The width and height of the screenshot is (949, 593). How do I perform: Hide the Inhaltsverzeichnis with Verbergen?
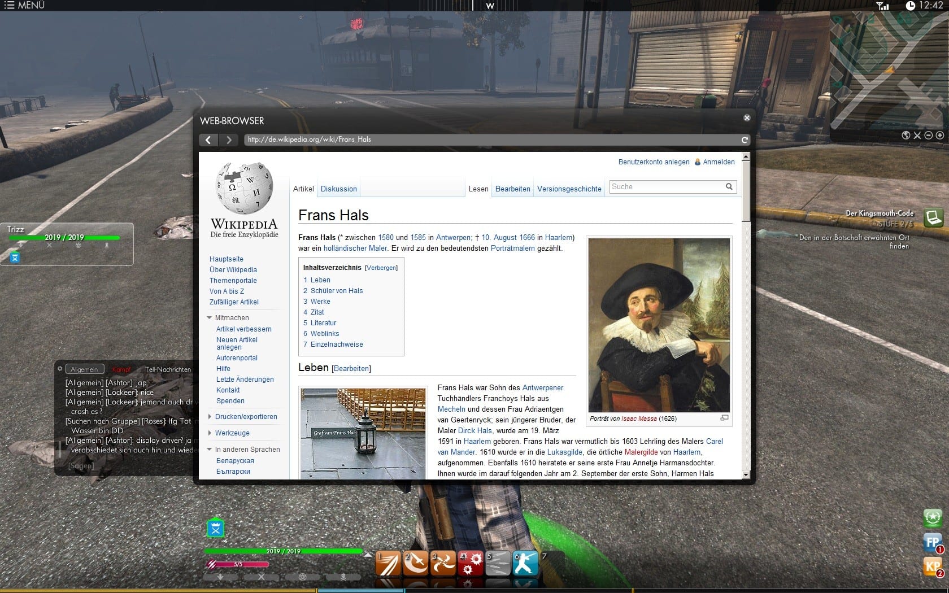[x=381, y=268]
